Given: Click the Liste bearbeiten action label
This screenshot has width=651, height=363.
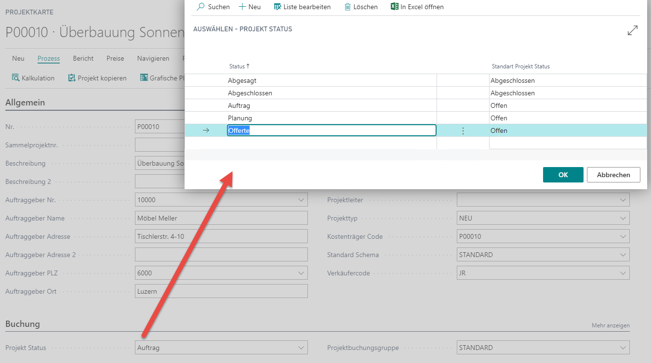Looking at the screenshot, I should point(307,7).
